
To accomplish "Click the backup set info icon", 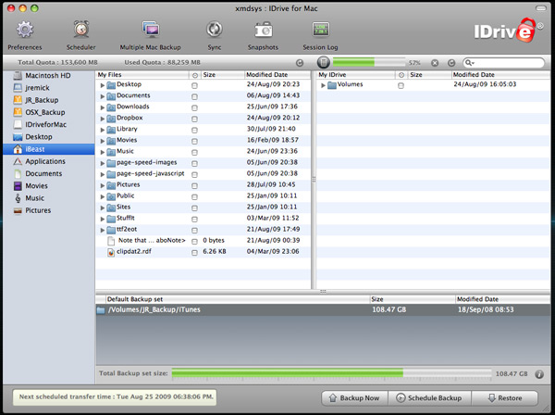I will [539, 374].
